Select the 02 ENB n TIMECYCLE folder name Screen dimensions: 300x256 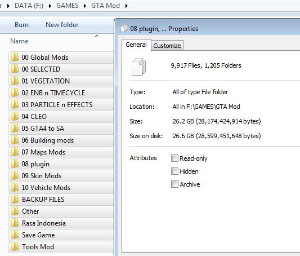click(x=53, y=92)
